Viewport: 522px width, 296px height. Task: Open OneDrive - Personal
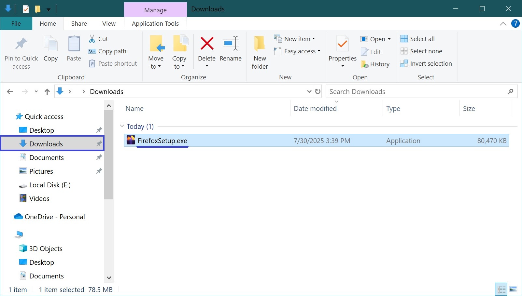54,217
